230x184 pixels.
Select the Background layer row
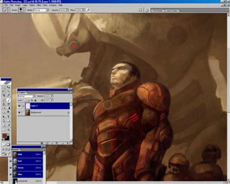tap(43, 112)
